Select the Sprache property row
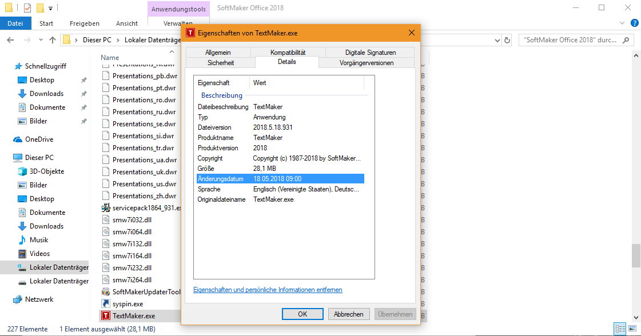The image size is (641, 336). coord(280,189)
